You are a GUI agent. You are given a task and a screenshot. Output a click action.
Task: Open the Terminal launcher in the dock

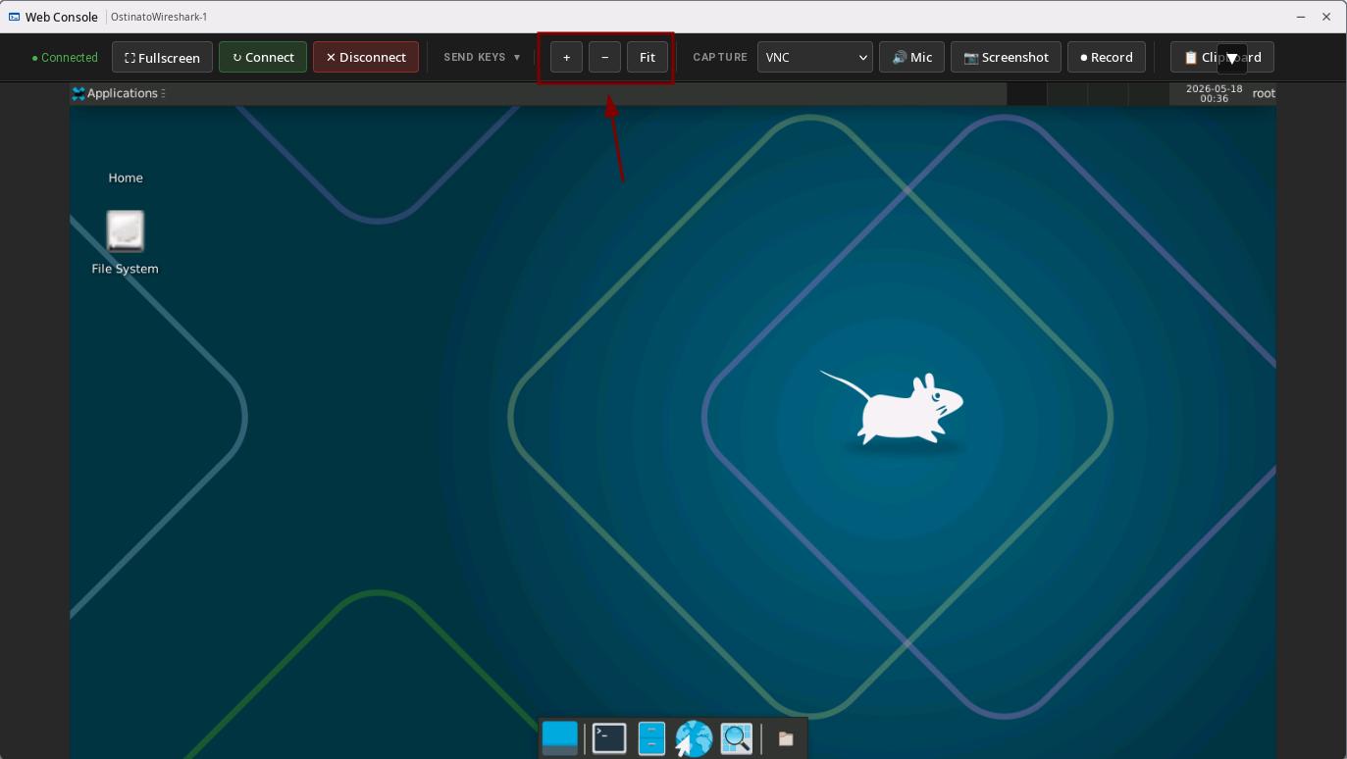click(x=609, y=738)
